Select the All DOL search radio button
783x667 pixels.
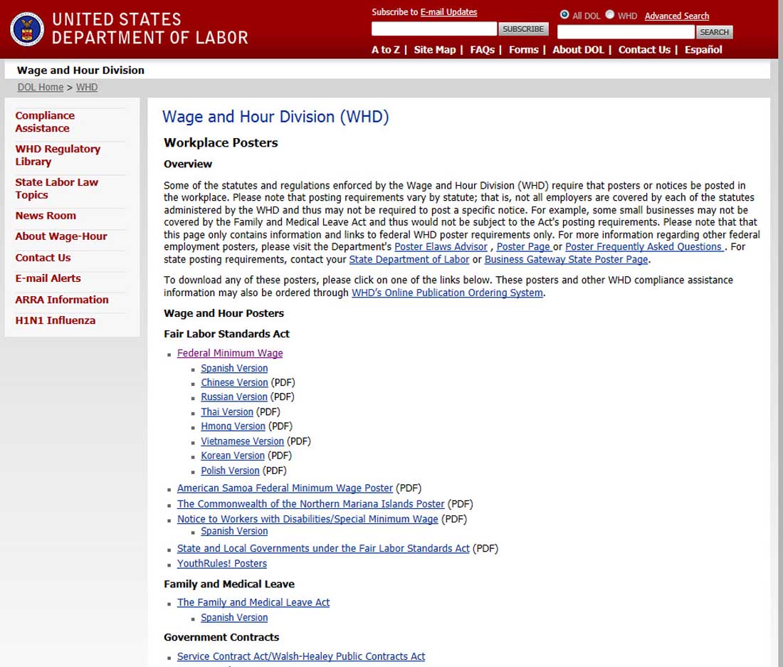tap(564, 14)
